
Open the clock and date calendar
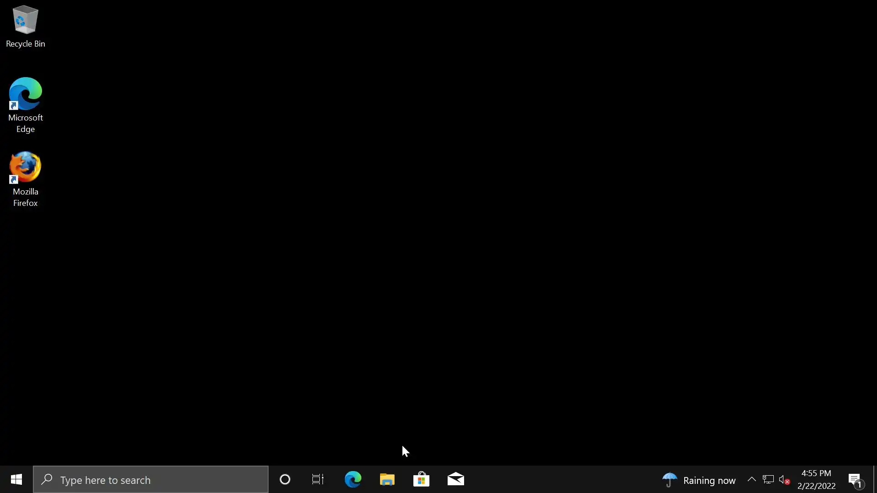[816, 479]
